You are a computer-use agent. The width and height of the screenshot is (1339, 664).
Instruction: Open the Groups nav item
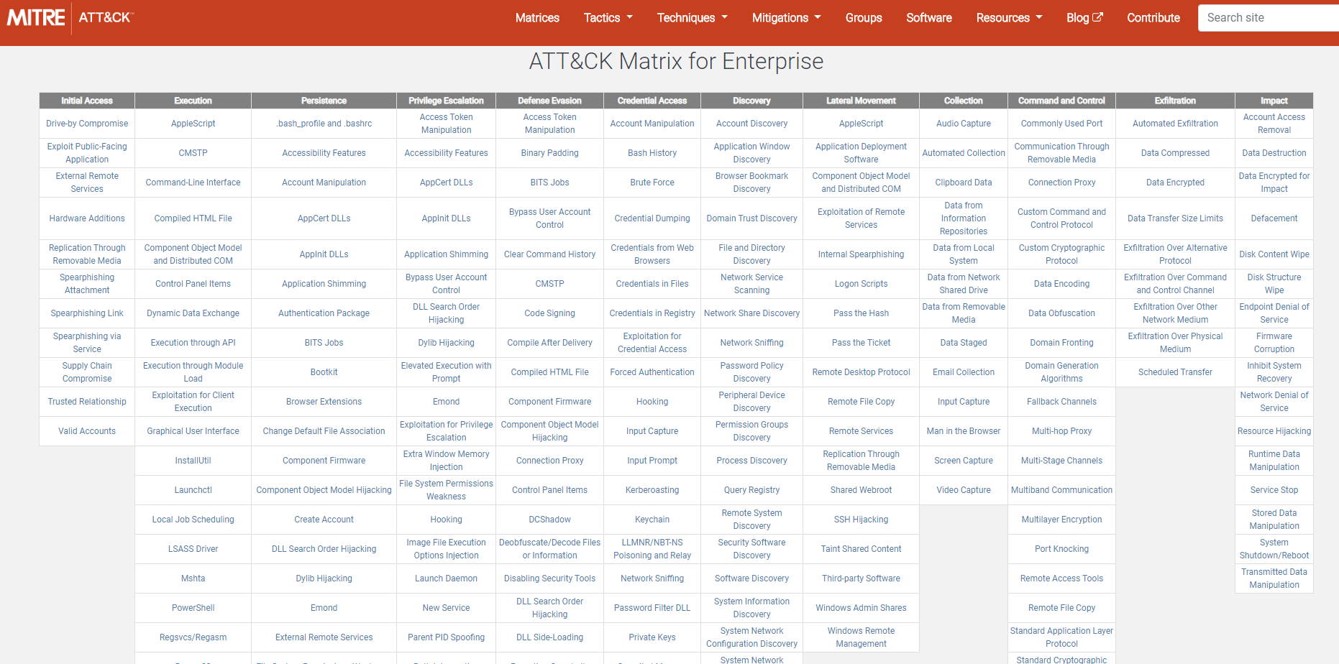(x=864, y=18)
